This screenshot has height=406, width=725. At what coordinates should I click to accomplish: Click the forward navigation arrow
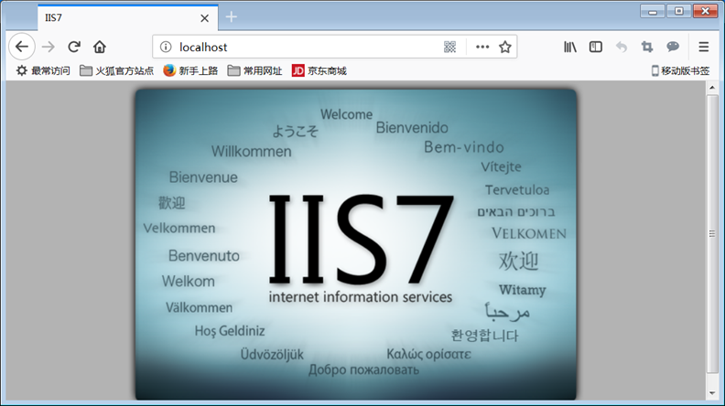coord(49,47)
